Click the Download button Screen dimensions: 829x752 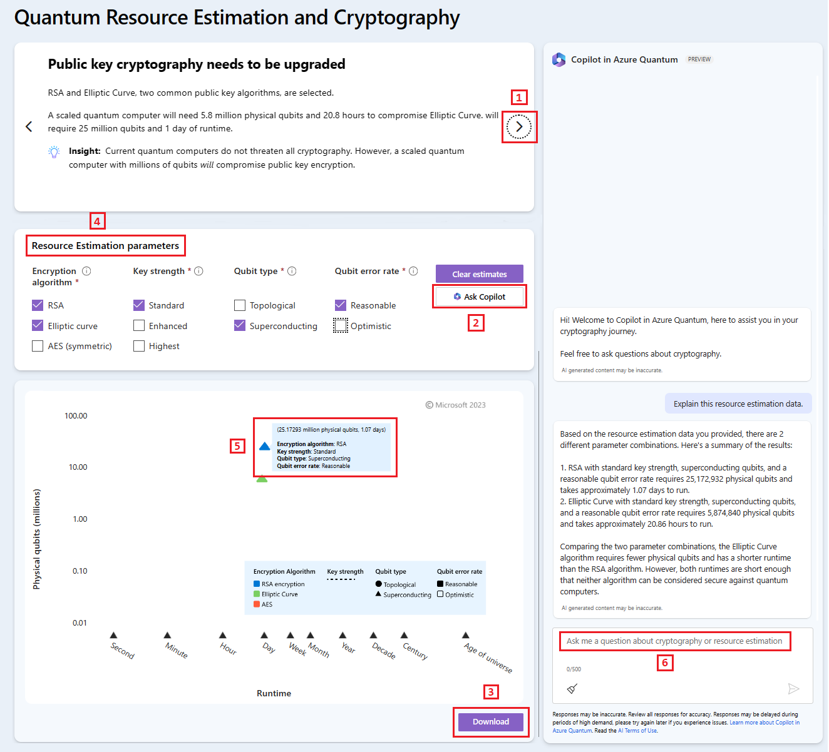point(491,721)
